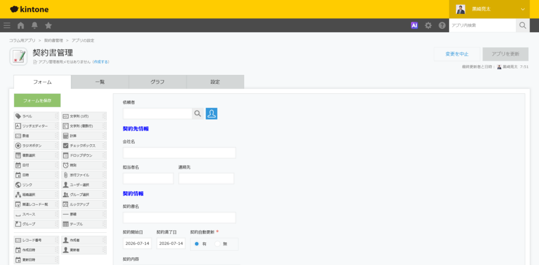Switch to the フォーム tab
539x265 pixels.
(42, 82)
